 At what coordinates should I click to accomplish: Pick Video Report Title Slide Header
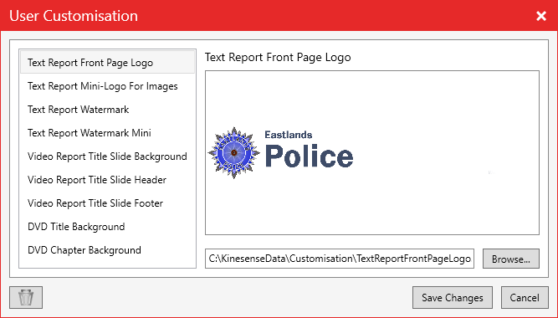(107, 180)
